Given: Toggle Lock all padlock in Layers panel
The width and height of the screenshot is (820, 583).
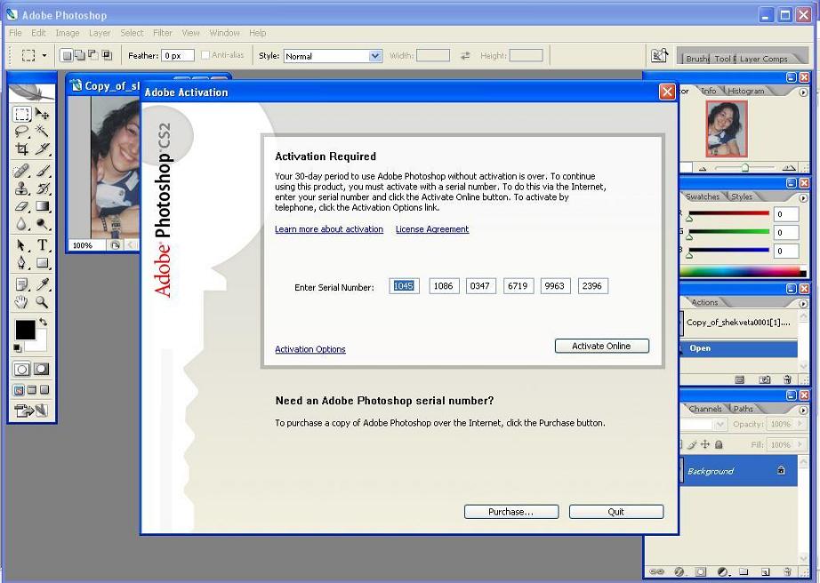Looking at the screenshot, I should click(x=720, y=444).
